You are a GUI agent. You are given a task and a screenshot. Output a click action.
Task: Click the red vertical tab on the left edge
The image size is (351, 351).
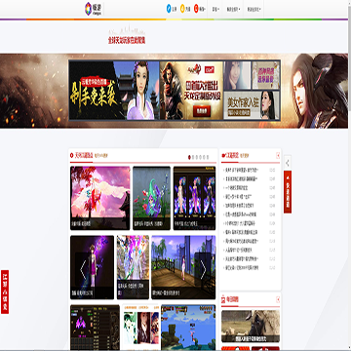(x=5, y=292)
